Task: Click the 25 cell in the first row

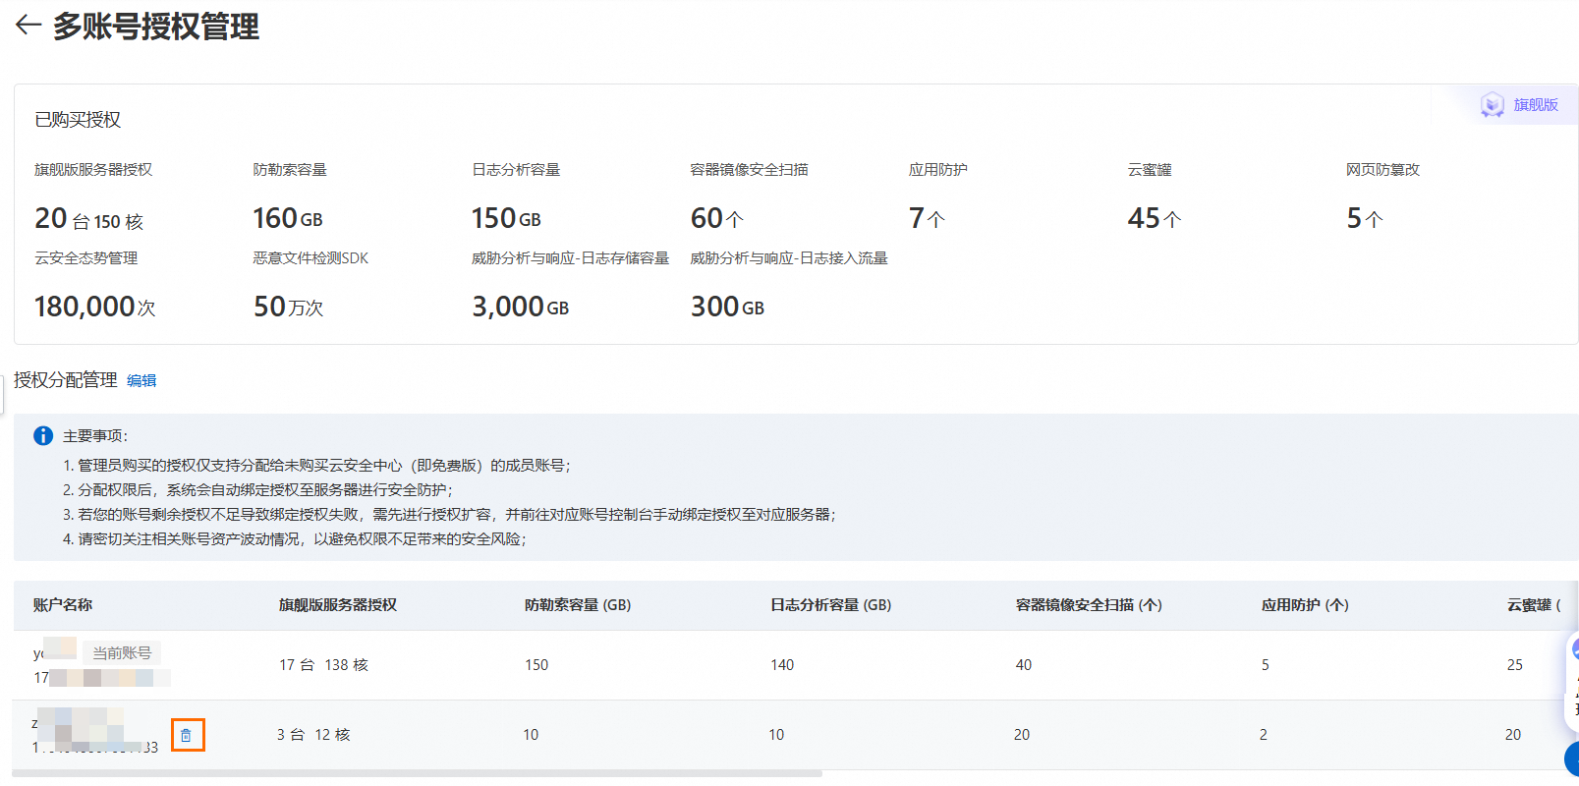Action: pos(1515,665)
